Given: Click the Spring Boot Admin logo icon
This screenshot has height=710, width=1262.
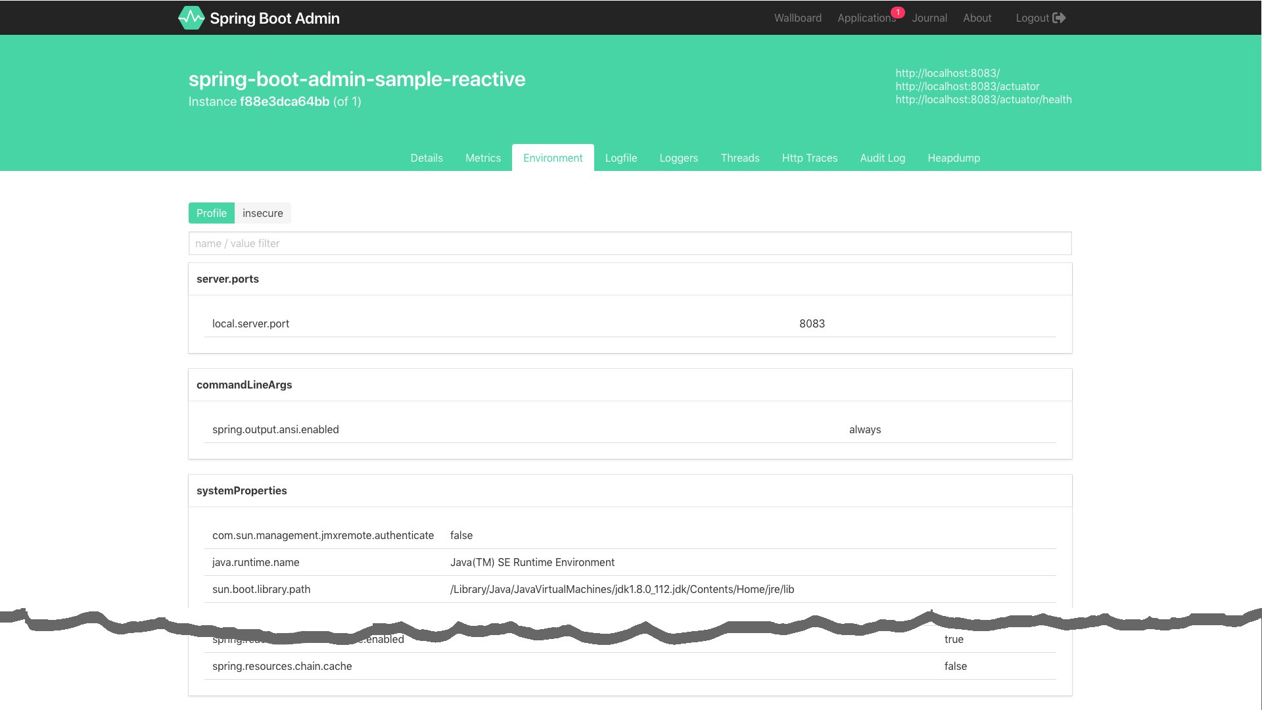Looking at the screenshot, I should (191, 17).
